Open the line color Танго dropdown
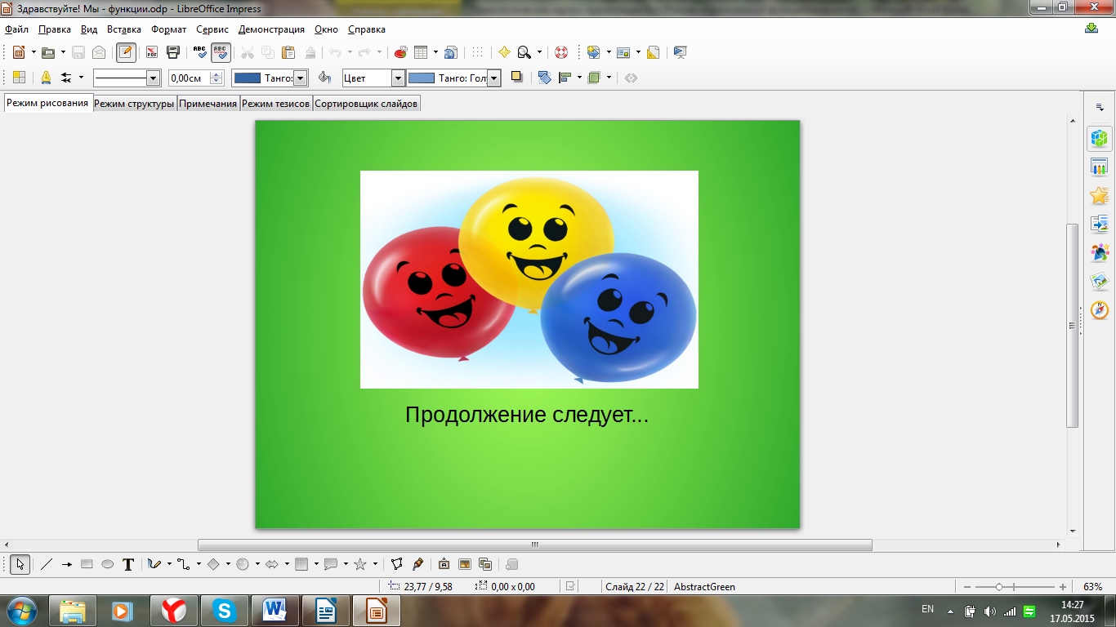 click(x=300, y=78)
